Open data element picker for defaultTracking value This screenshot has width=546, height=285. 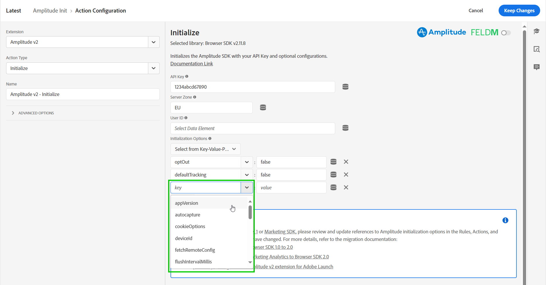(x=333, y=174)
